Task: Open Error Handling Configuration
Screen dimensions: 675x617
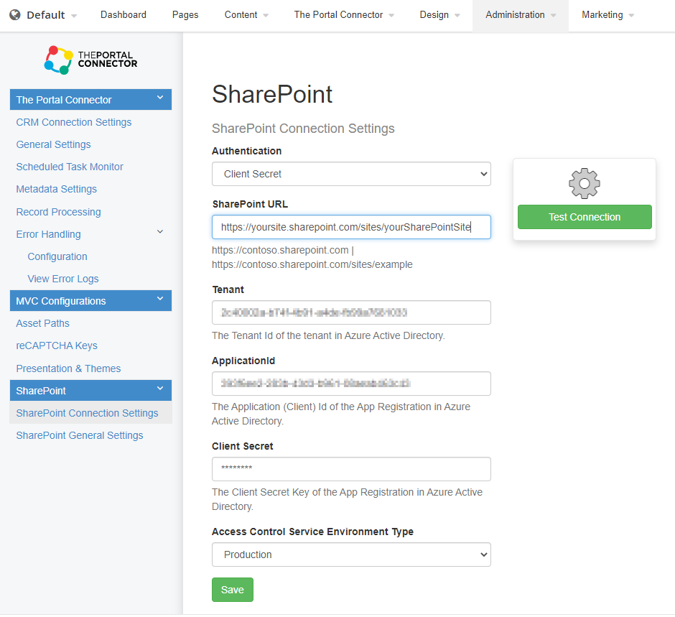Action: (57, 257)
